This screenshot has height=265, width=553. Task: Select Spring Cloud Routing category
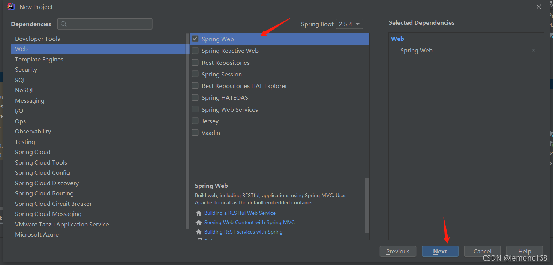pyautogui.click(x=98, y=193)
